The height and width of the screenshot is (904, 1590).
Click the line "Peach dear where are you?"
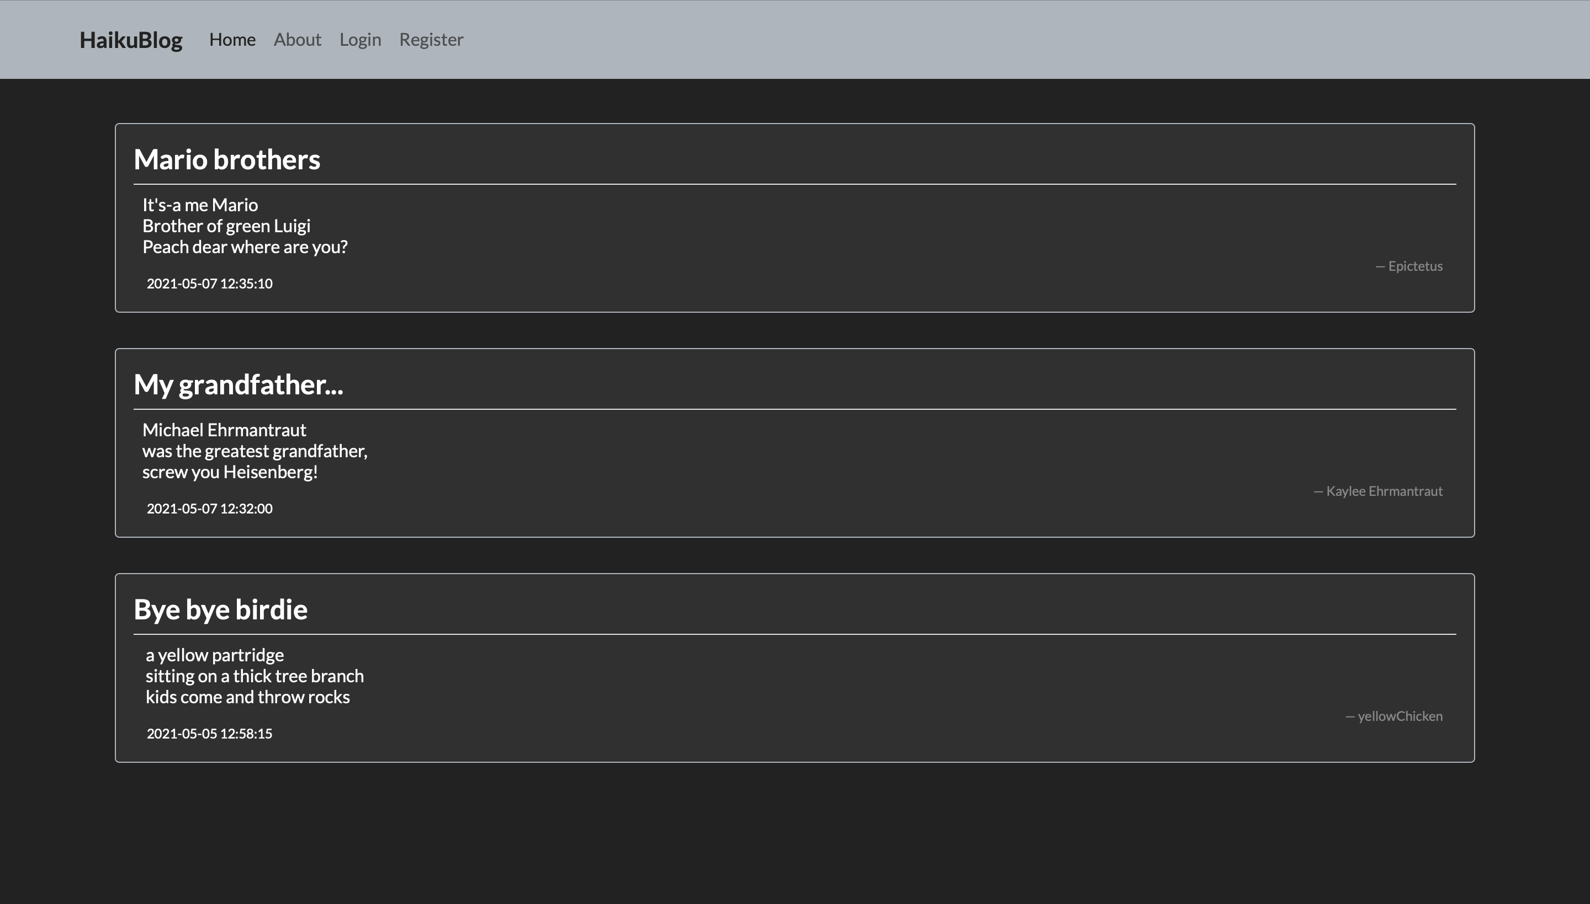pos(245,247)
